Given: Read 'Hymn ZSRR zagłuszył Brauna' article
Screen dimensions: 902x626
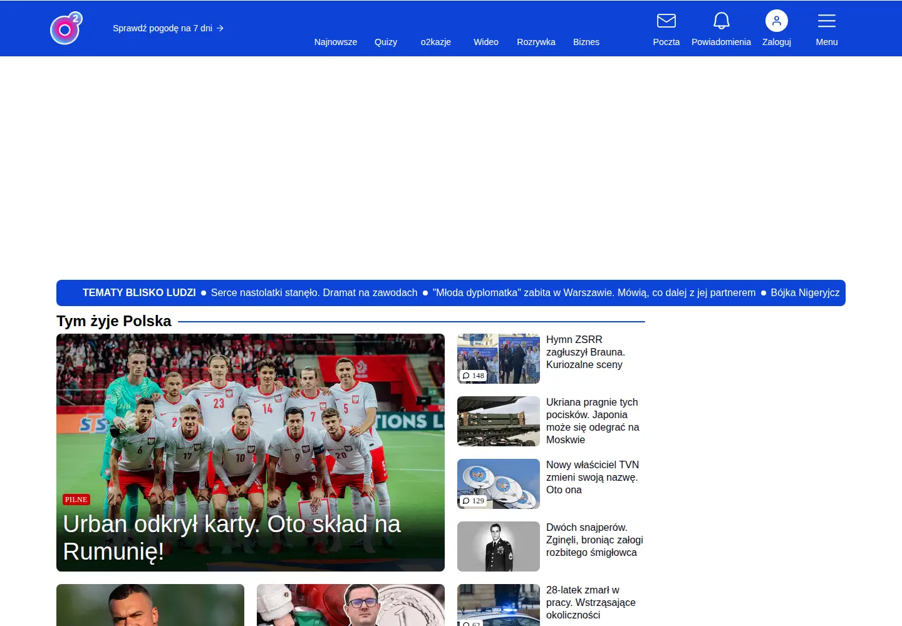Looking at the screenshot, I should point(586,352).
